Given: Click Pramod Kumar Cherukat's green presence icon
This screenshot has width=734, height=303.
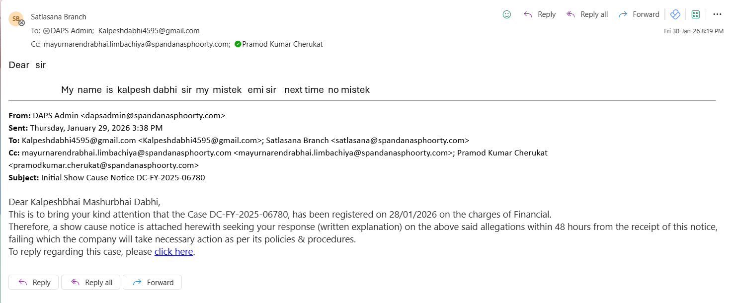Looking at the screenshot, I should 238,44.
